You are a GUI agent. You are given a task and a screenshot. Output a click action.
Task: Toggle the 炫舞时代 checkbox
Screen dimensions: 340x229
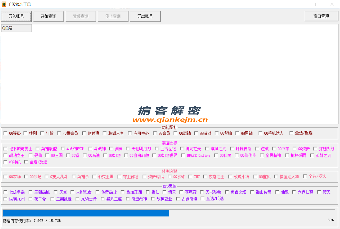pyautogui.click(x=144, y=177)
